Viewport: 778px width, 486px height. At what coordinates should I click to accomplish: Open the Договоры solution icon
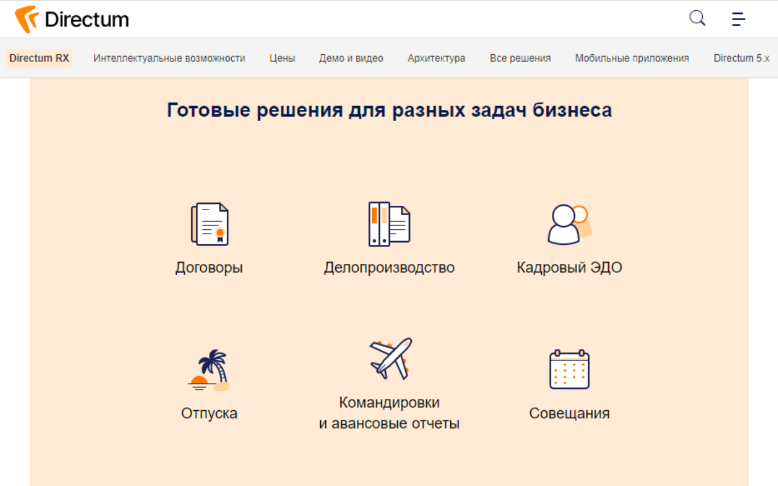click(209, 223)
